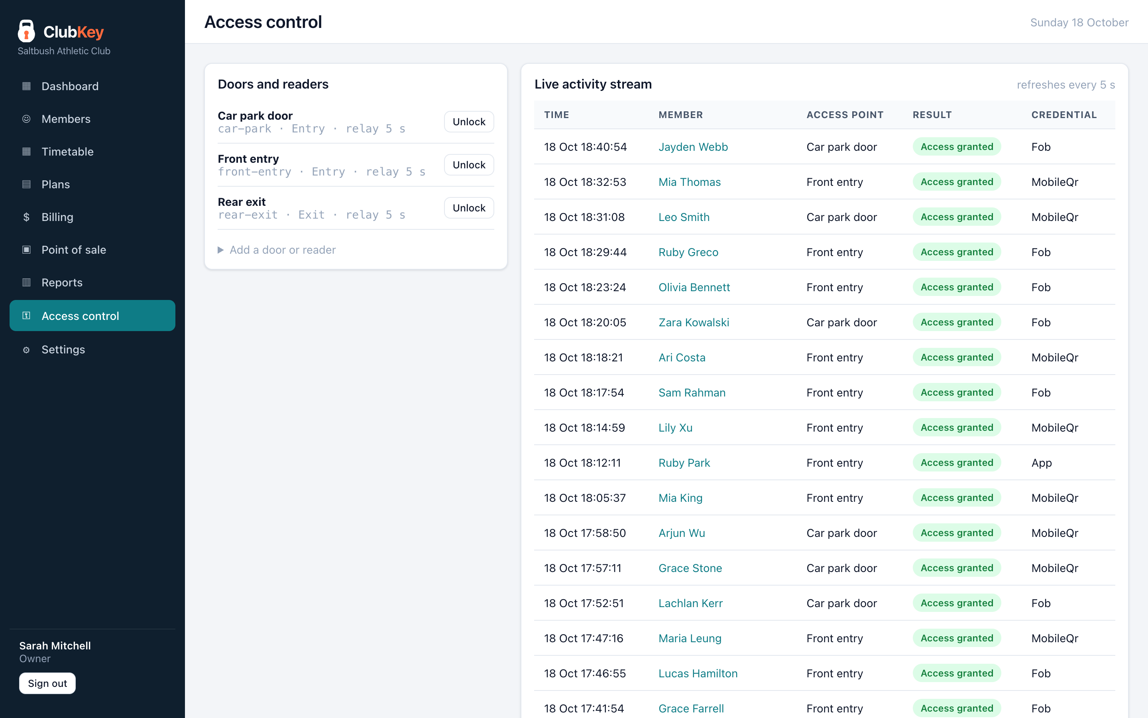Click the Plans list icon
This screenshot has height=718, width=1148.
click(27, 184)
